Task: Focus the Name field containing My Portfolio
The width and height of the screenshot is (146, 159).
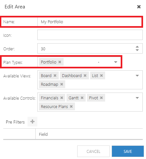Action: point(90,22)
